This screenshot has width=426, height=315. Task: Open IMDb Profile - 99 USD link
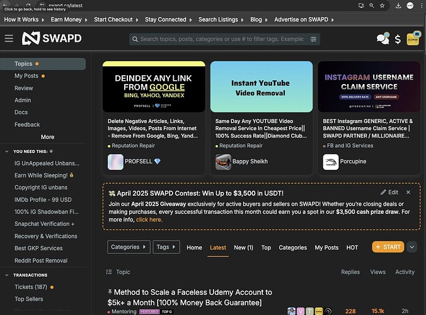click(x=43, y=200)
